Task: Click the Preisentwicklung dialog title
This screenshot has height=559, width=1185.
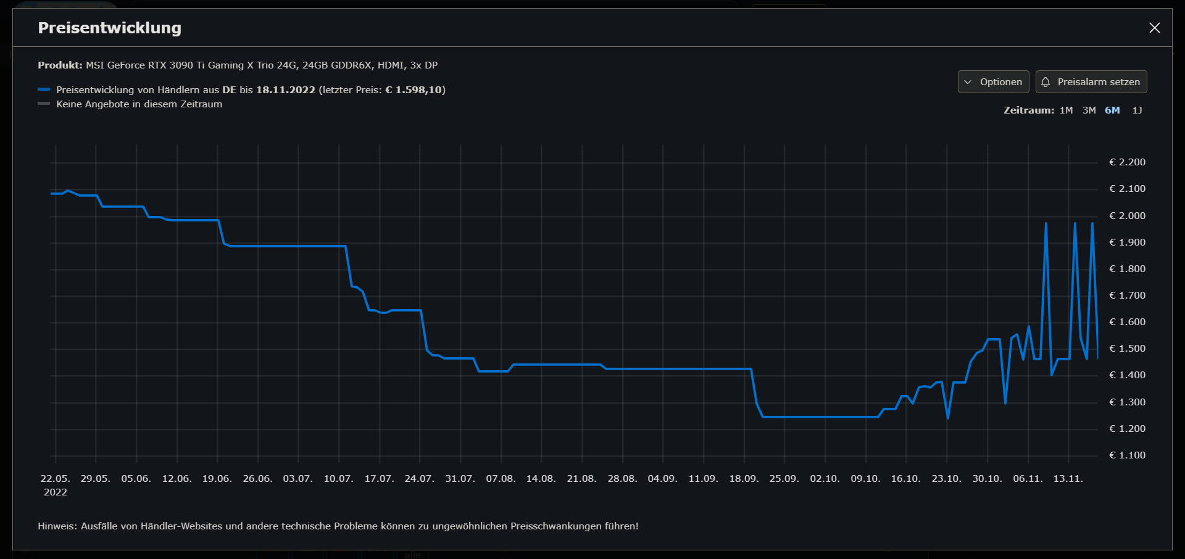Action: 110,28
